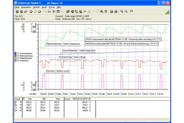Click the first printer toolbar icon
The height and width of the screenshot is (123, 184).
coord(112,12)
